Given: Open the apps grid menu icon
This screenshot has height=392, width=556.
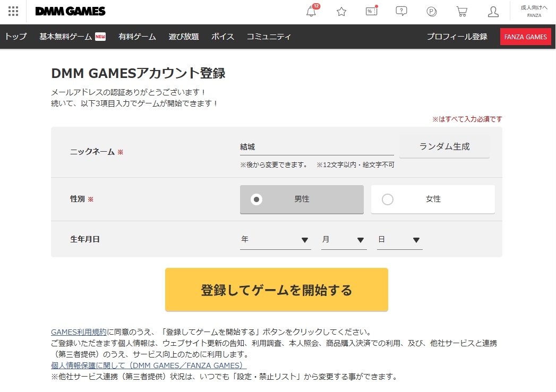Looking at the screenshot, I should (13, 11).
